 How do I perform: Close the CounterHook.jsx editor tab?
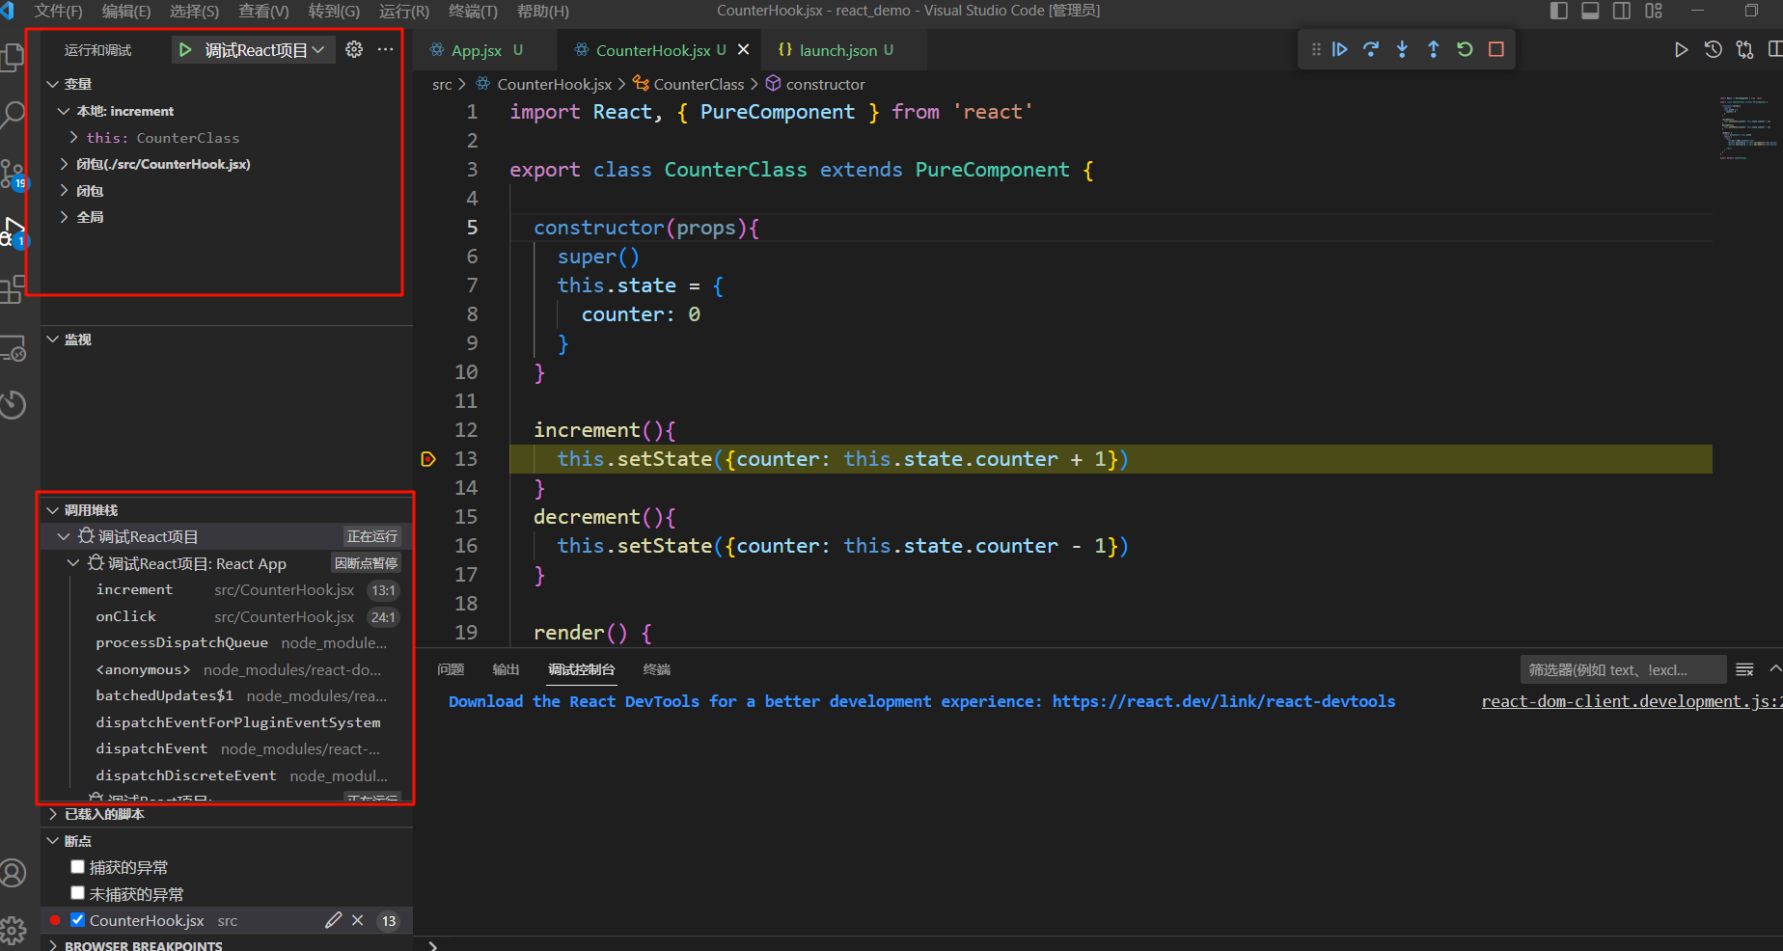pos(743,50)
